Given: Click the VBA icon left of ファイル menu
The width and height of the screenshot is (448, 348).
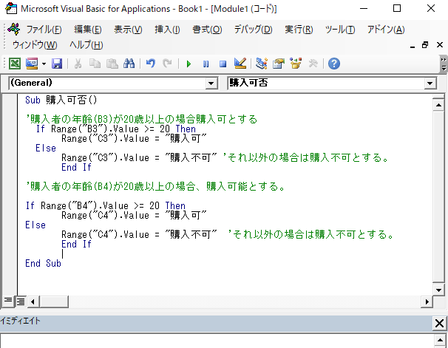Looking at the screenshot, I should (14, 29).
